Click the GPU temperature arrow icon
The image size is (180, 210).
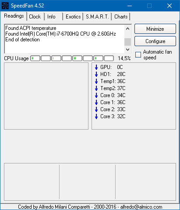pyautogui.click(x=96, y=67)
